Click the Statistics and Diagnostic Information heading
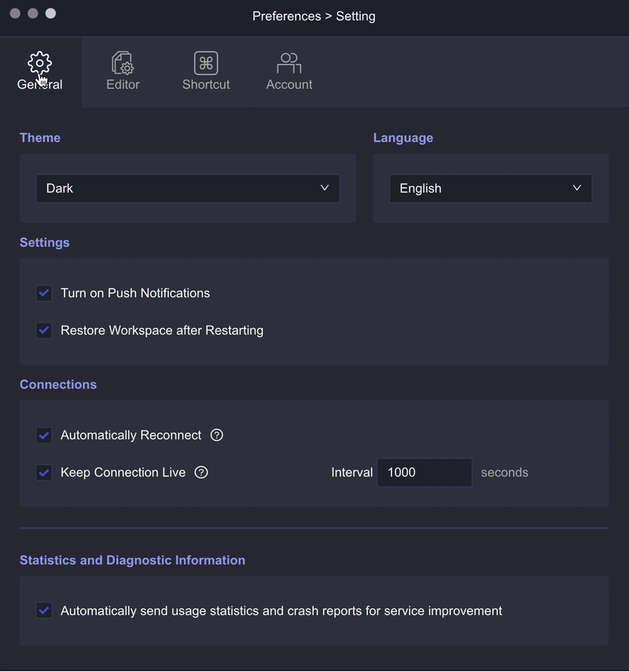Image resolution: width=629 pixels, height=671 pixels. (x=132, y=560)
